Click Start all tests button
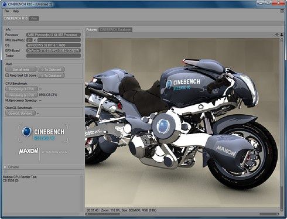287x219 pixels. pyautogui.click(x=21, y=70)
